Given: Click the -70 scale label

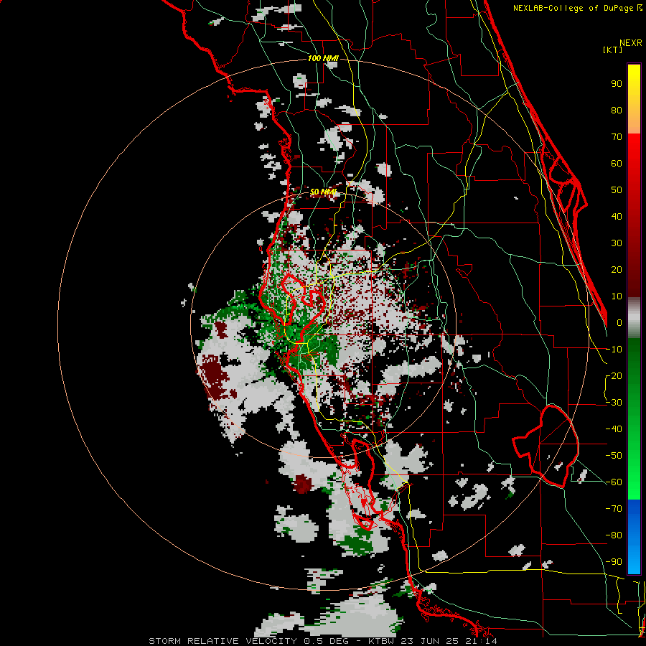Looking at the screenshot, I should (x=614, y=509).
